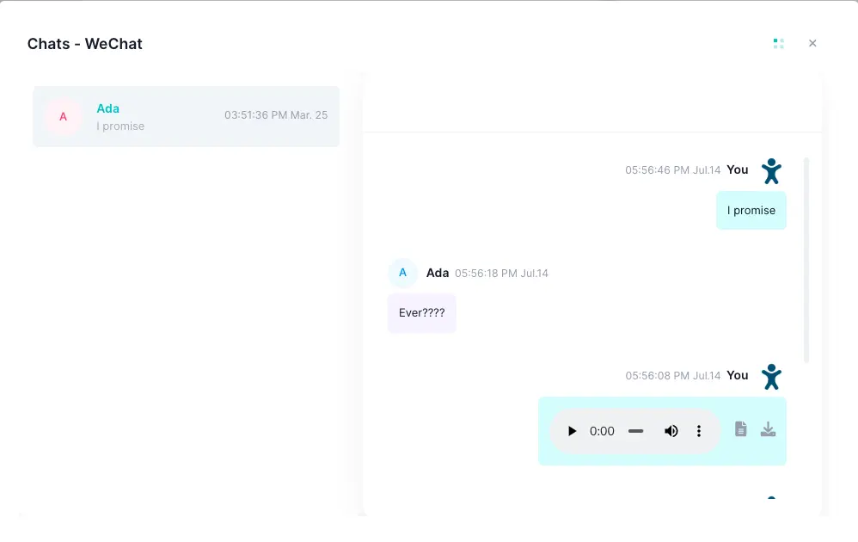Screen dimensions: 858x542
Task: Click timestamp 03:51:36 PM Mar. 25
Action: (276, 115)
